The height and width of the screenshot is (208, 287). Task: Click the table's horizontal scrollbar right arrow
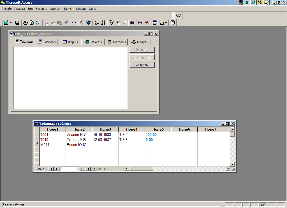(x=228, y=169)
